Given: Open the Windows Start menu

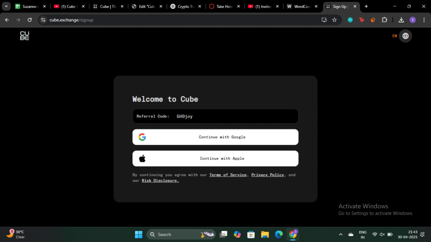Looking at the screenshot, I should coord(138,234).
